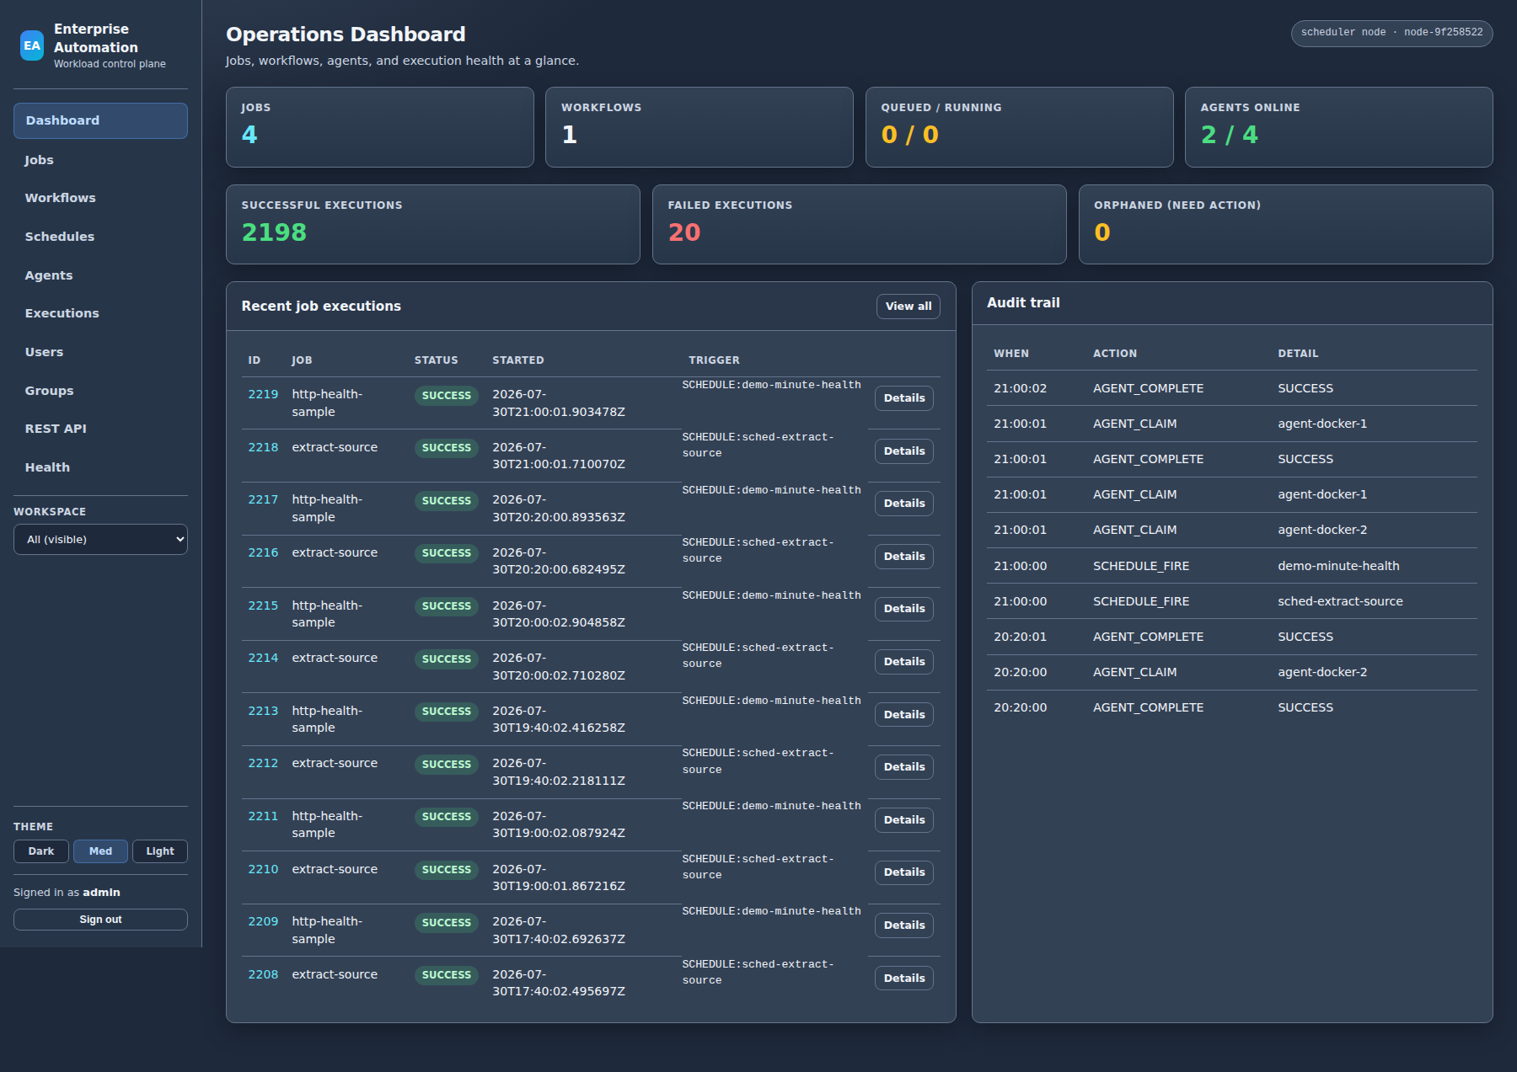Click the Audit trail heading
This screenshot has height=1072, width=1517.
pos(1023,303)
